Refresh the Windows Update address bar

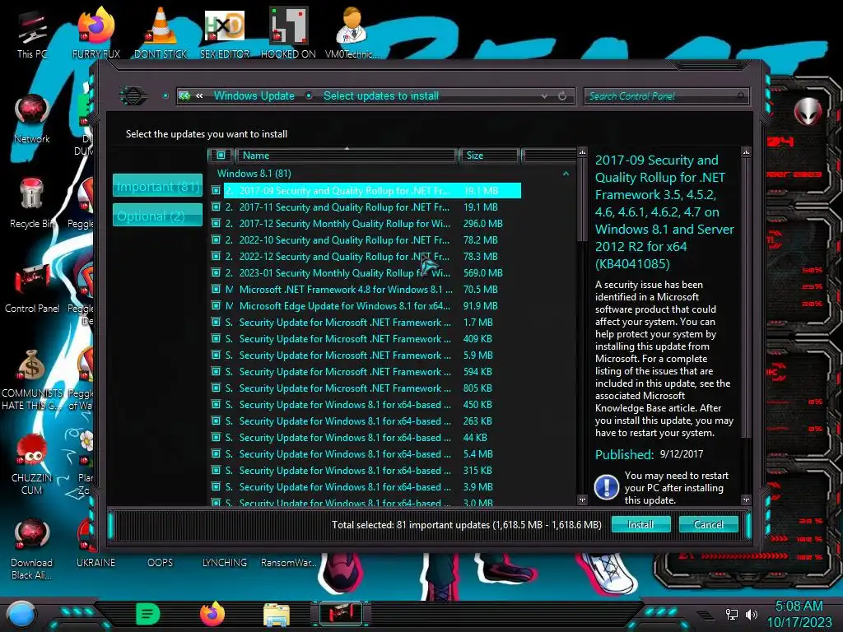tap(562, 96)
